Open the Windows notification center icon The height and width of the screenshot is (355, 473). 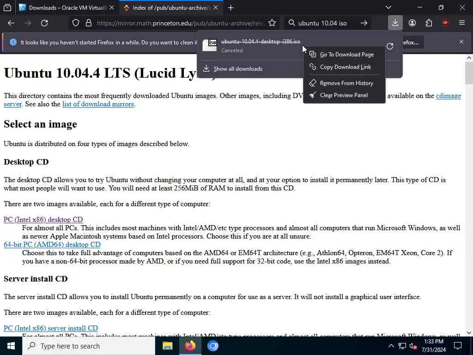coord(458,346)
